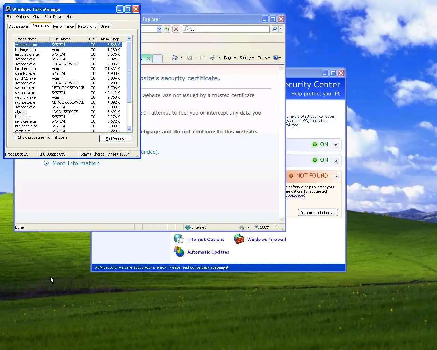The height and width of the screenshot is (350, 437).
Task: Switch to the Networking tab
Action: tap(87, 26)
